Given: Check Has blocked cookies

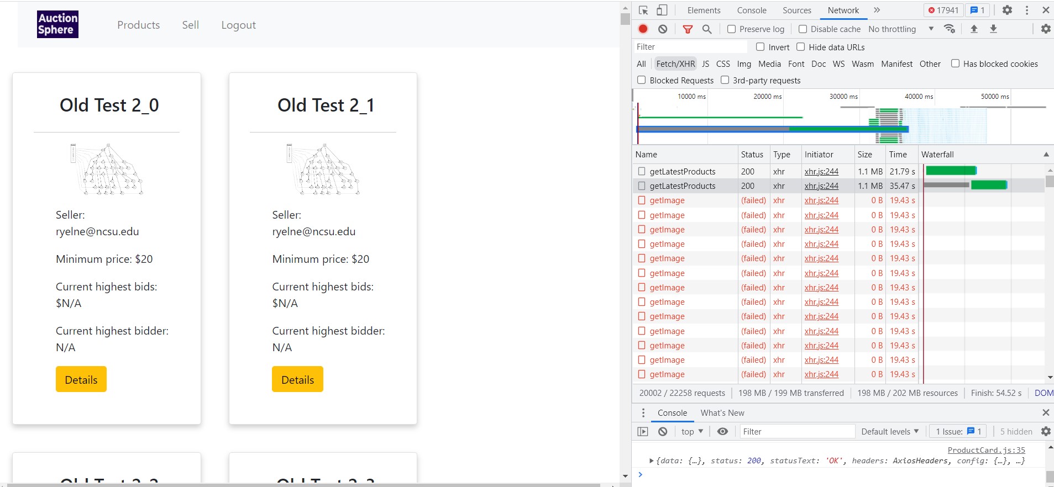Looking at the screenshot, I should point(955,63).
